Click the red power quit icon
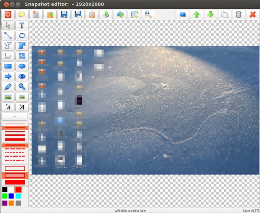 [8, 14]
